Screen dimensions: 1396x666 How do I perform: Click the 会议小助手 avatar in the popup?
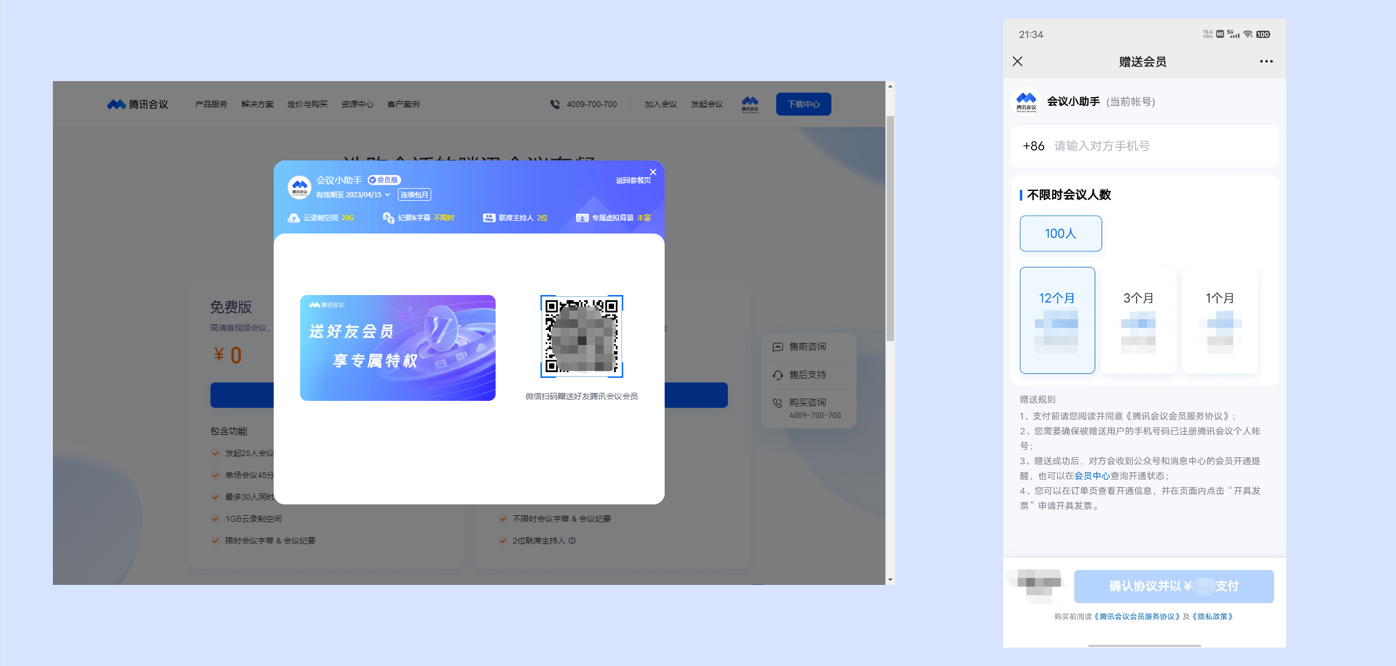(300, 187)
